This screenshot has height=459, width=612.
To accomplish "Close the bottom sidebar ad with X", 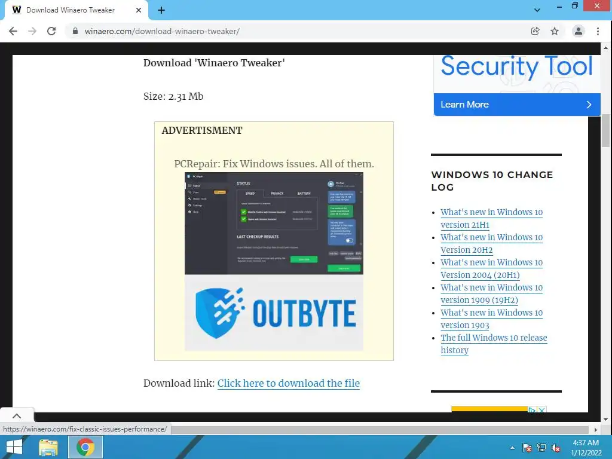I will click(541, 410).
